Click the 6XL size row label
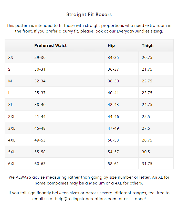The width and height of the screenshot is (179, 207). (12, 164)
